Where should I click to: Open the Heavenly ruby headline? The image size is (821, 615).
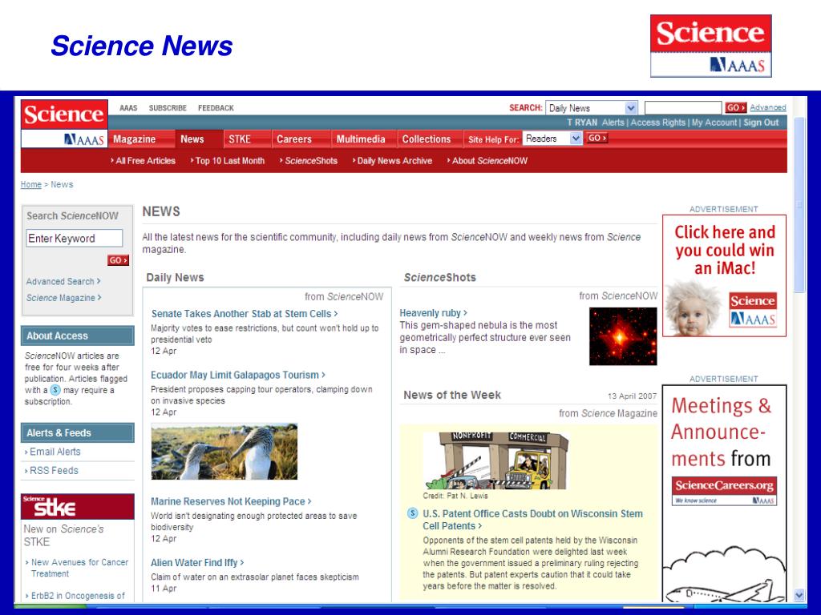[433, 313]
